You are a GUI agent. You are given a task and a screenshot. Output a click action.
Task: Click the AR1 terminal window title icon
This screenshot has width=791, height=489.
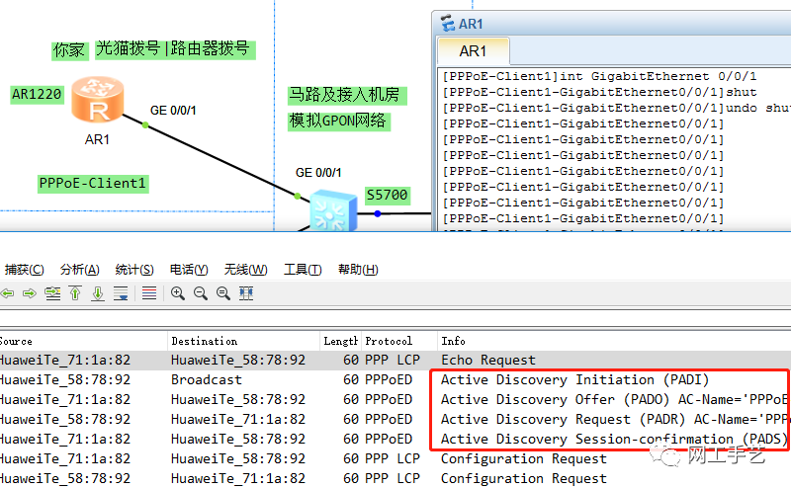(x=447, y=23)
